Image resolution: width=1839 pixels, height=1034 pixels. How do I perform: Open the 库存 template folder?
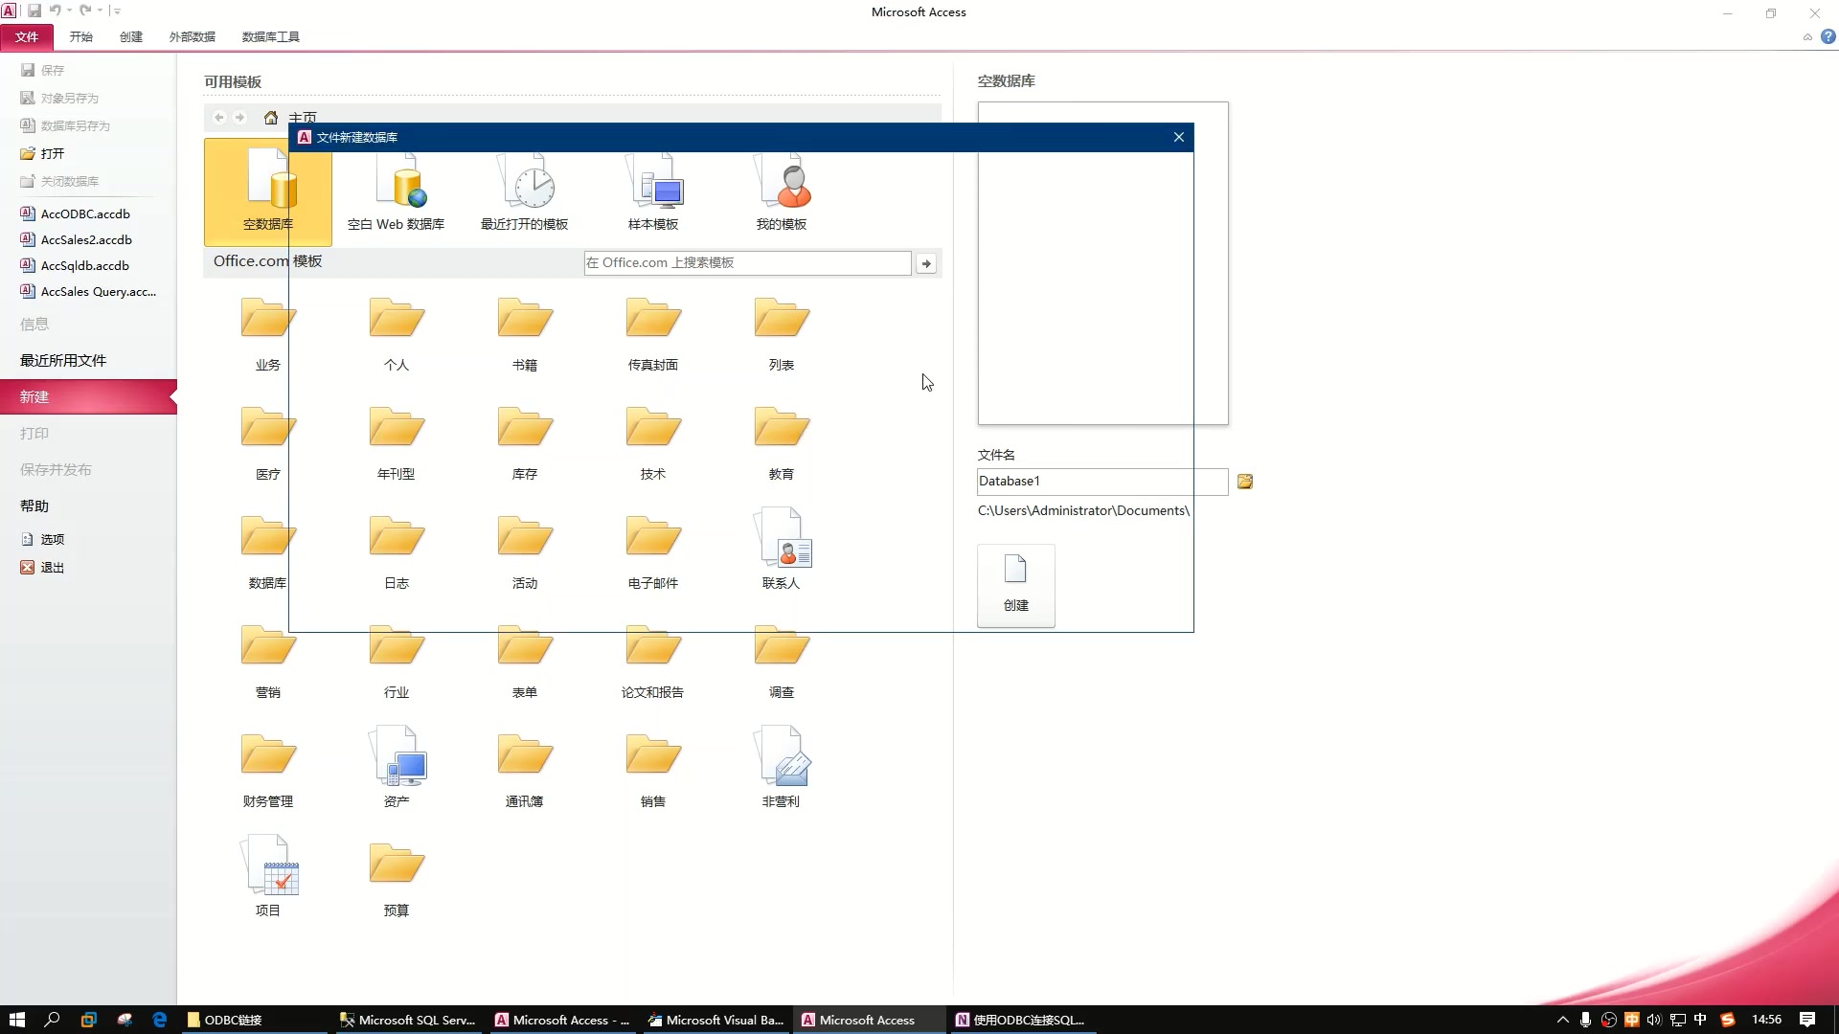click(524, 443)
